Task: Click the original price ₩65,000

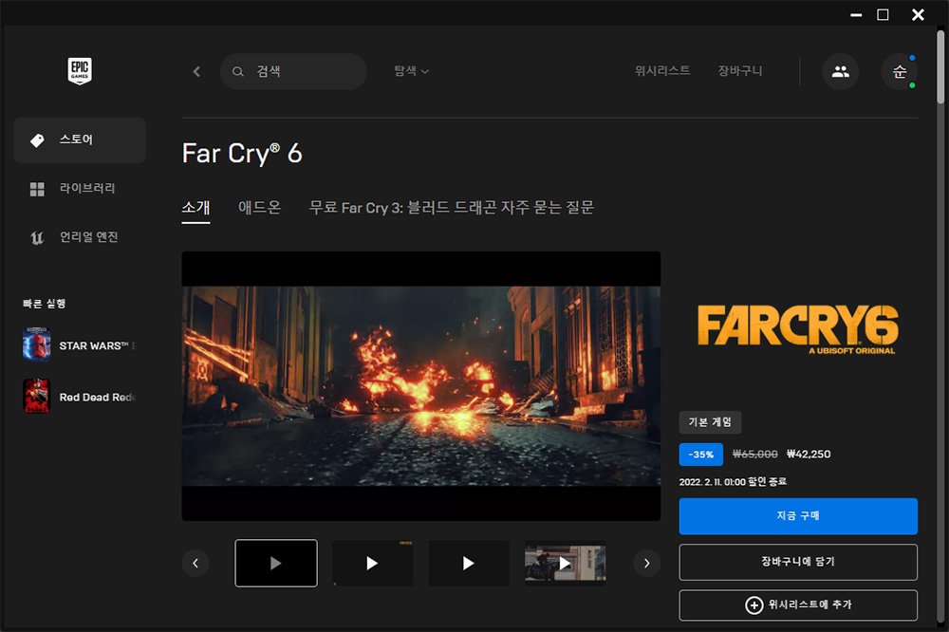Action: 754,454
